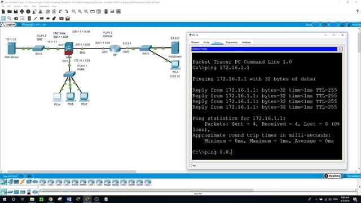Viewport: 361px width, 203px height.
Task: Open Task View on taskbar
Action: pyautogui.click(x=23, y=199)
